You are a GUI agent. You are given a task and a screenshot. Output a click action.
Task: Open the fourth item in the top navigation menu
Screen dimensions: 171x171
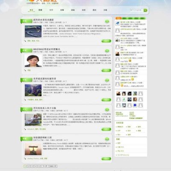[x=62, y=10]
